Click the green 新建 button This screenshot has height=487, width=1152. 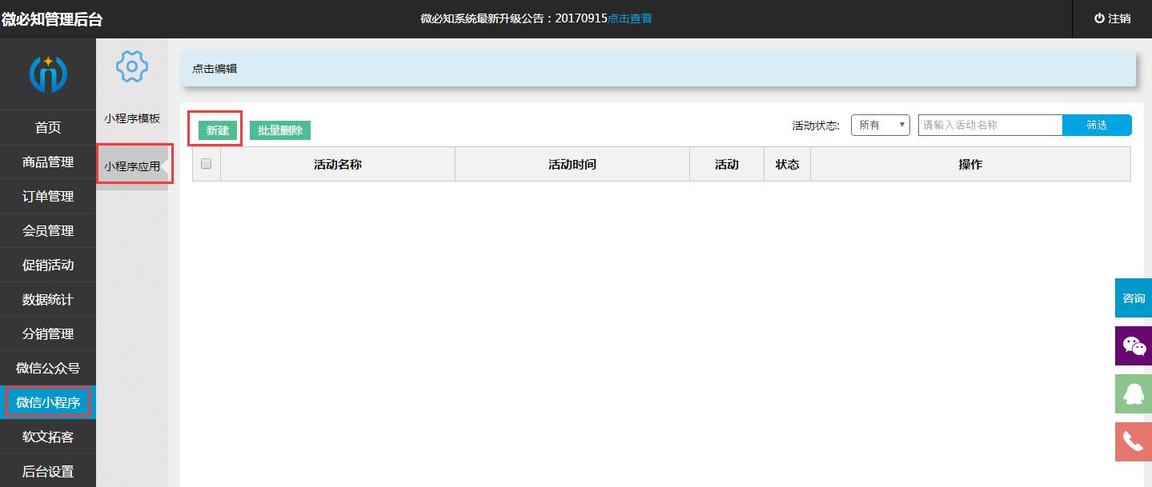[218, 130]
